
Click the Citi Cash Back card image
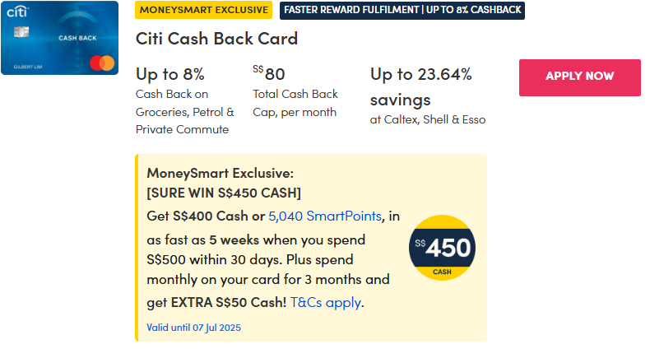coord(60,38)
